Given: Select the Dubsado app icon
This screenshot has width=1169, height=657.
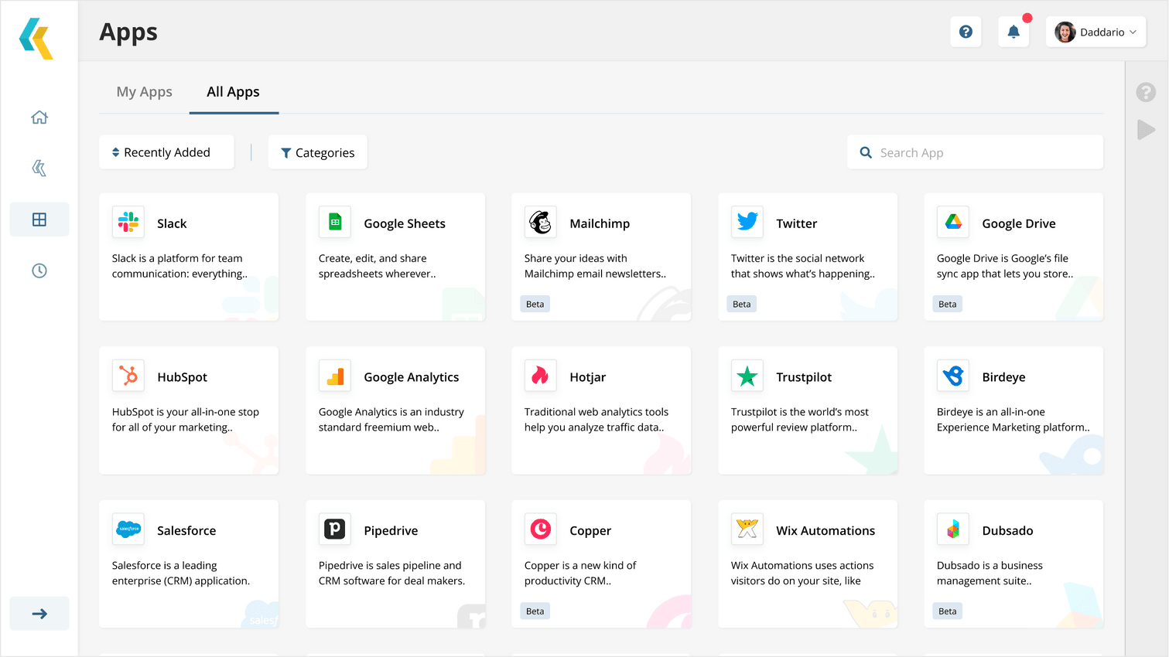Looking at the screenshot, I should tap(952, 529).
